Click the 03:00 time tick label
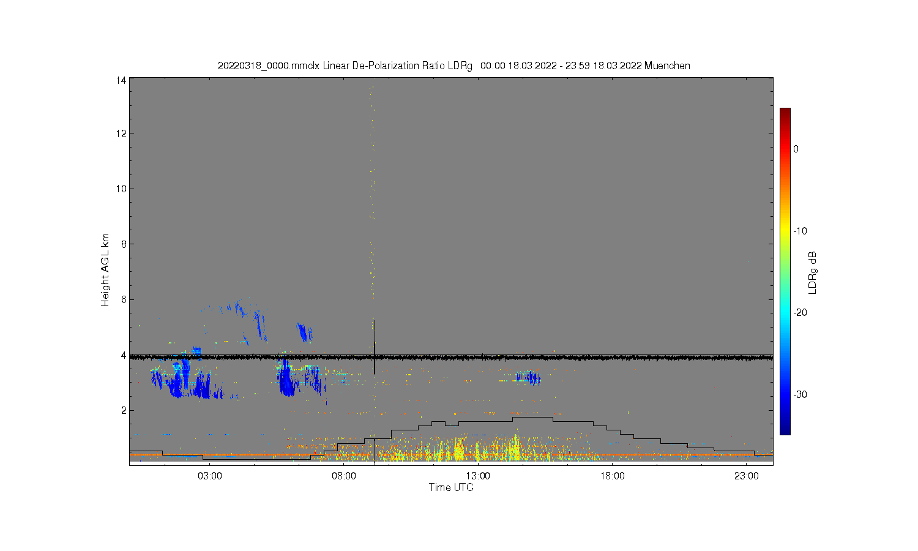918x551 pixels. pos(210,476)
